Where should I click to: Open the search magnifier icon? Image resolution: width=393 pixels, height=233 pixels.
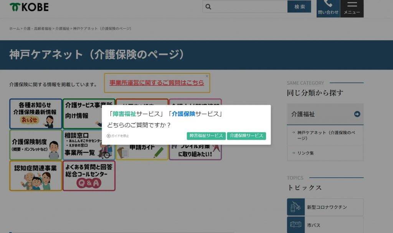click(208, 7)
